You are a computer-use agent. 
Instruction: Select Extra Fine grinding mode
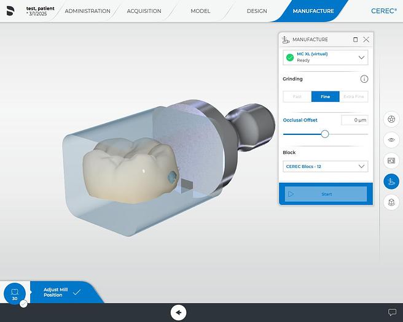click(x=354, y=96)
